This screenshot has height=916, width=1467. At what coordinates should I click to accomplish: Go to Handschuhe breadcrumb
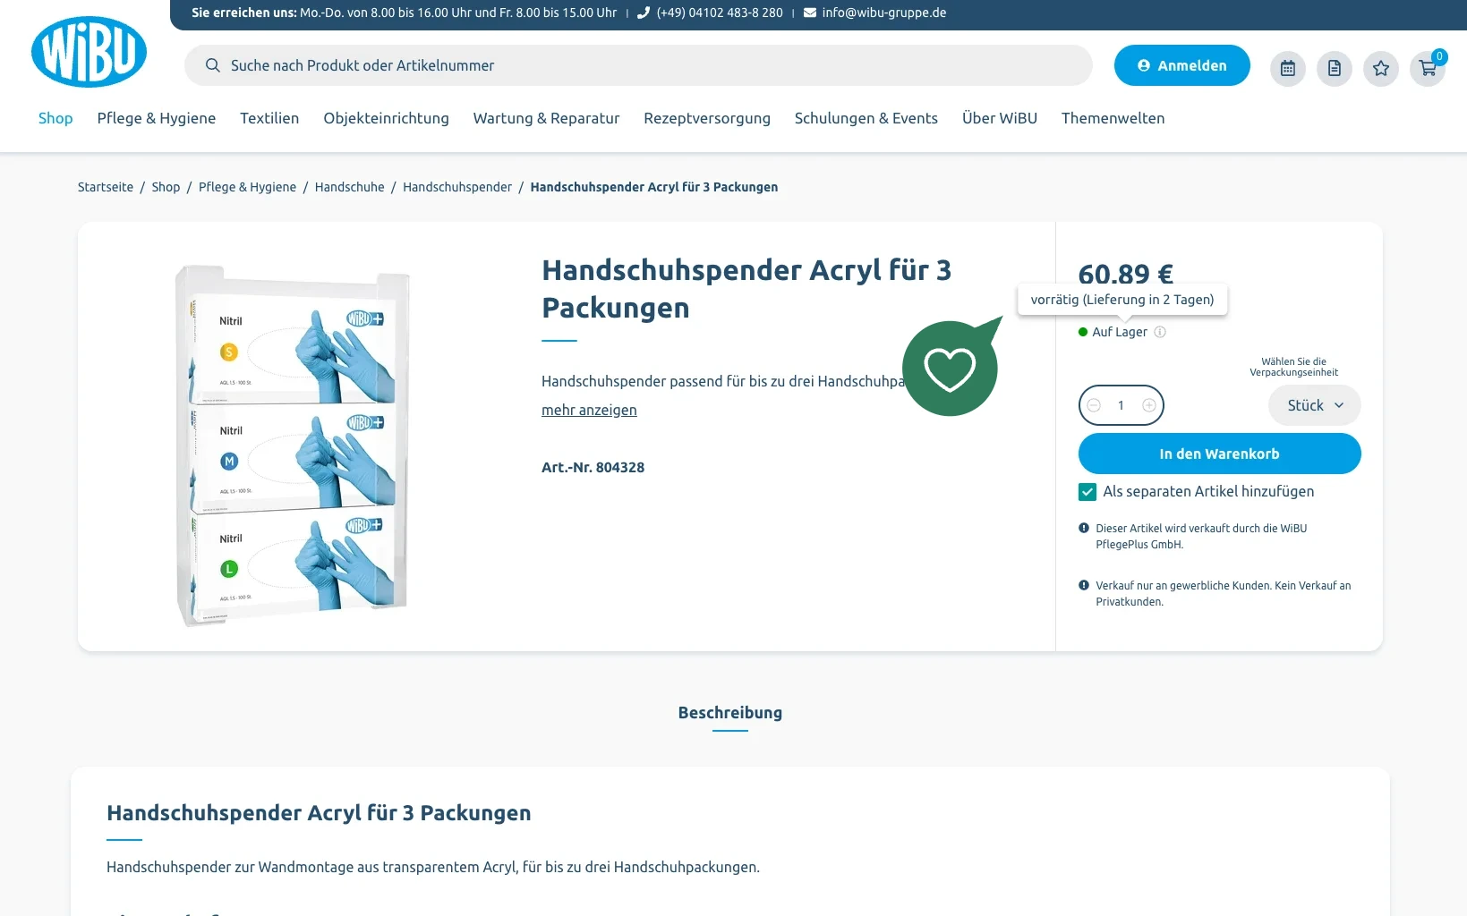(x=350, y=187)
